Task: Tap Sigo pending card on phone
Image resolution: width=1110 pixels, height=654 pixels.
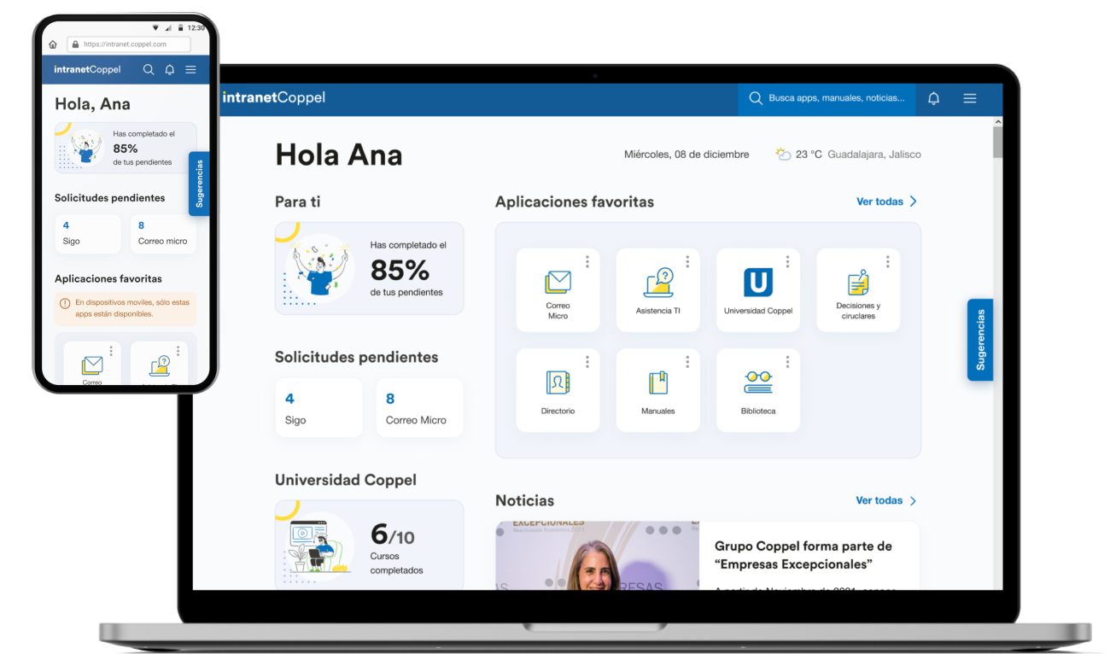Action: tap(88, 234)
